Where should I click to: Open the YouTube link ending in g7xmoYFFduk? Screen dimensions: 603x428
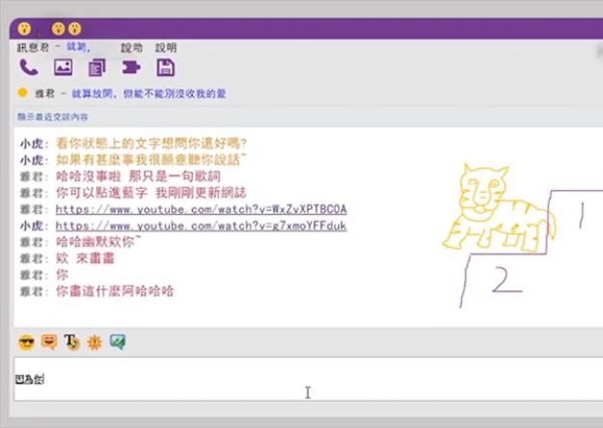[201, 227]
